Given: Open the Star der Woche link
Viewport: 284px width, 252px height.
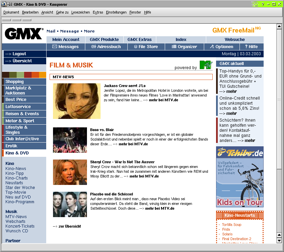Looking at the screenshot, I should (20, 188).
